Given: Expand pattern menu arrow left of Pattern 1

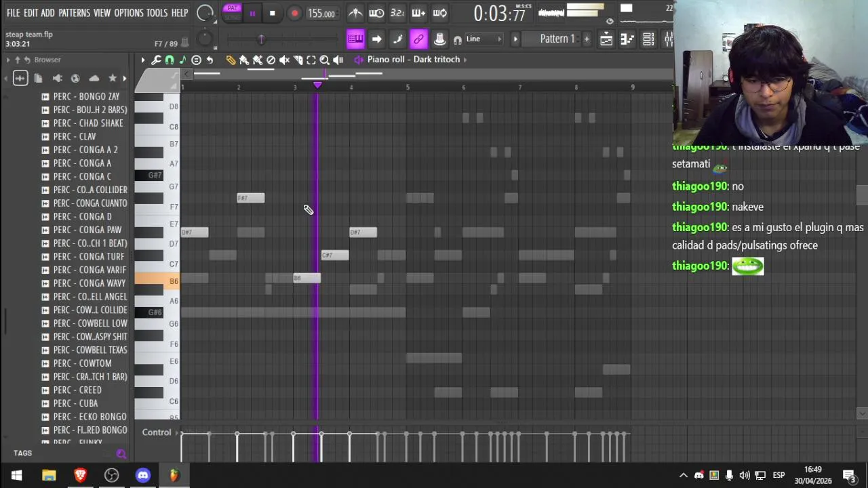Looking at the screenshot, I should click(x=515, y=39).
